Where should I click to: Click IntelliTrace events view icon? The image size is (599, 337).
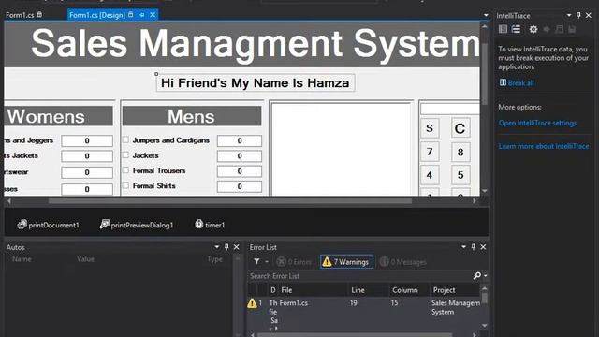click(x=504, y=29)
